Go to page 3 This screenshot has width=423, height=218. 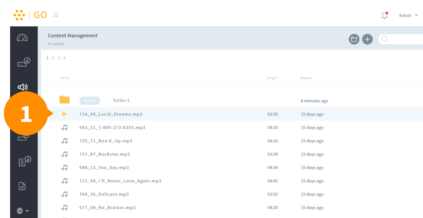tap(59, 58)
